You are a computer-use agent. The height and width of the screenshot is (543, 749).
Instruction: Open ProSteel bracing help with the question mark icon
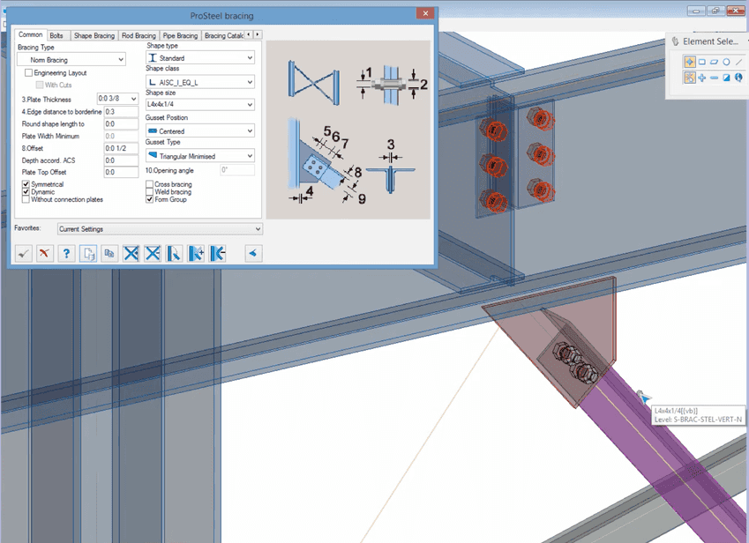point(66,253)
